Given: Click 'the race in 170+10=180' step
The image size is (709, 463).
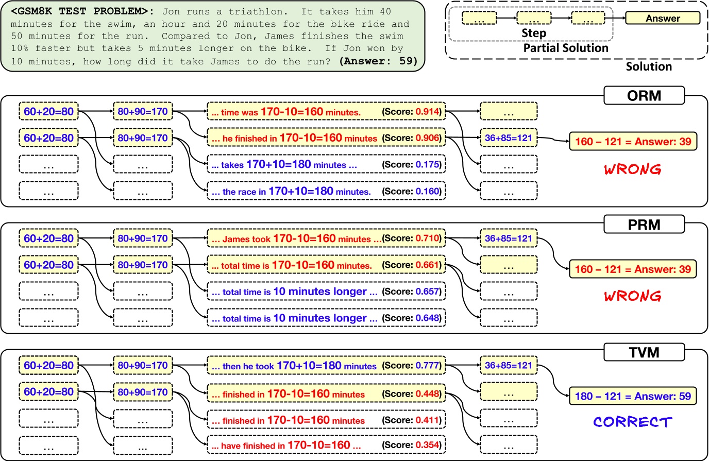Looking at the screenshot, I should (x=326, y=192).
